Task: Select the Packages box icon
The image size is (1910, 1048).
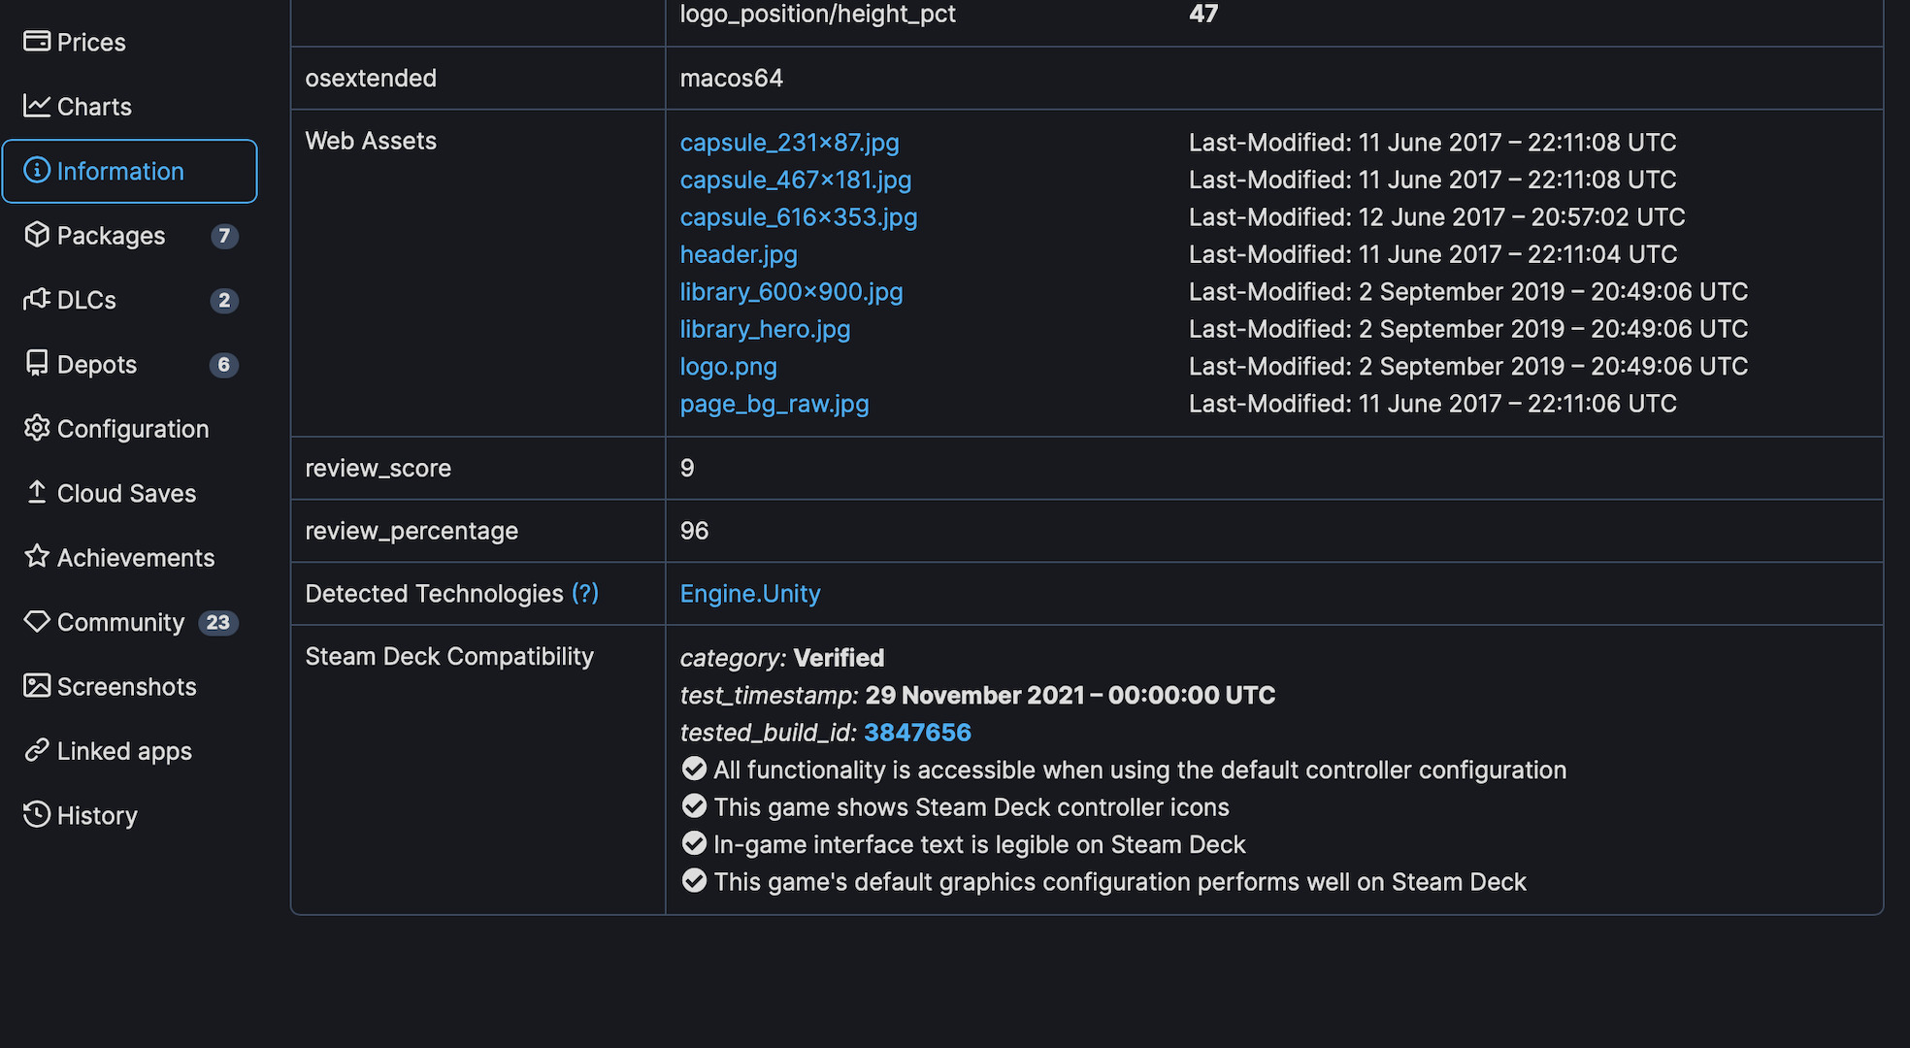Action: [x=37, y=235]
